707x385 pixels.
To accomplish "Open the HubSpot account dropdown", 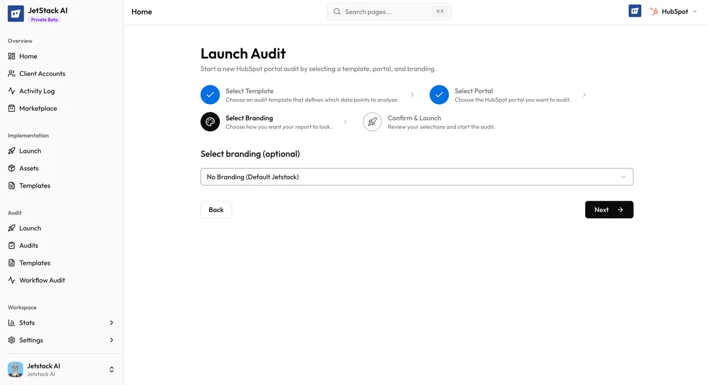I will coord(673,11).
